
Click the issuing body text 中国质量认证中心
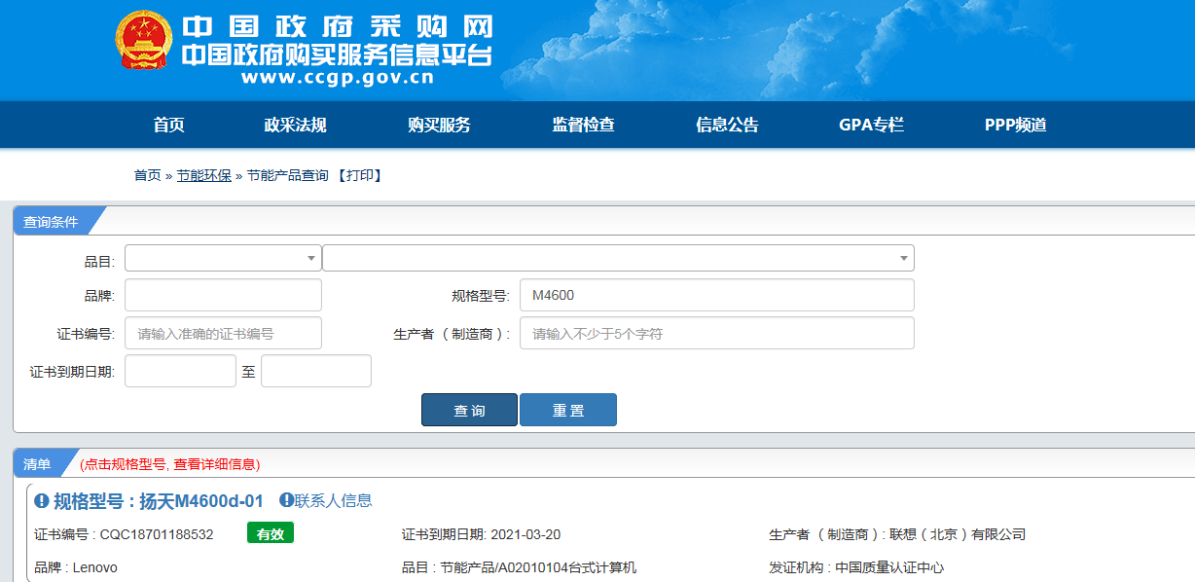889,567
